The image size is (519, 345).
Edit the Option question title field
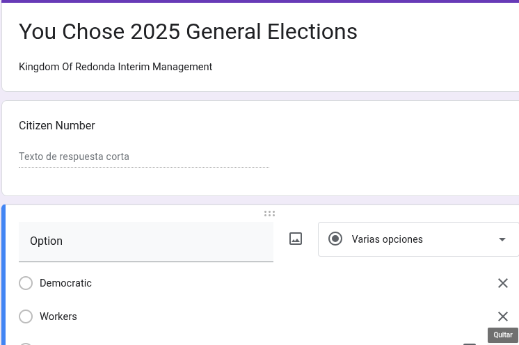tap(146, 241)
